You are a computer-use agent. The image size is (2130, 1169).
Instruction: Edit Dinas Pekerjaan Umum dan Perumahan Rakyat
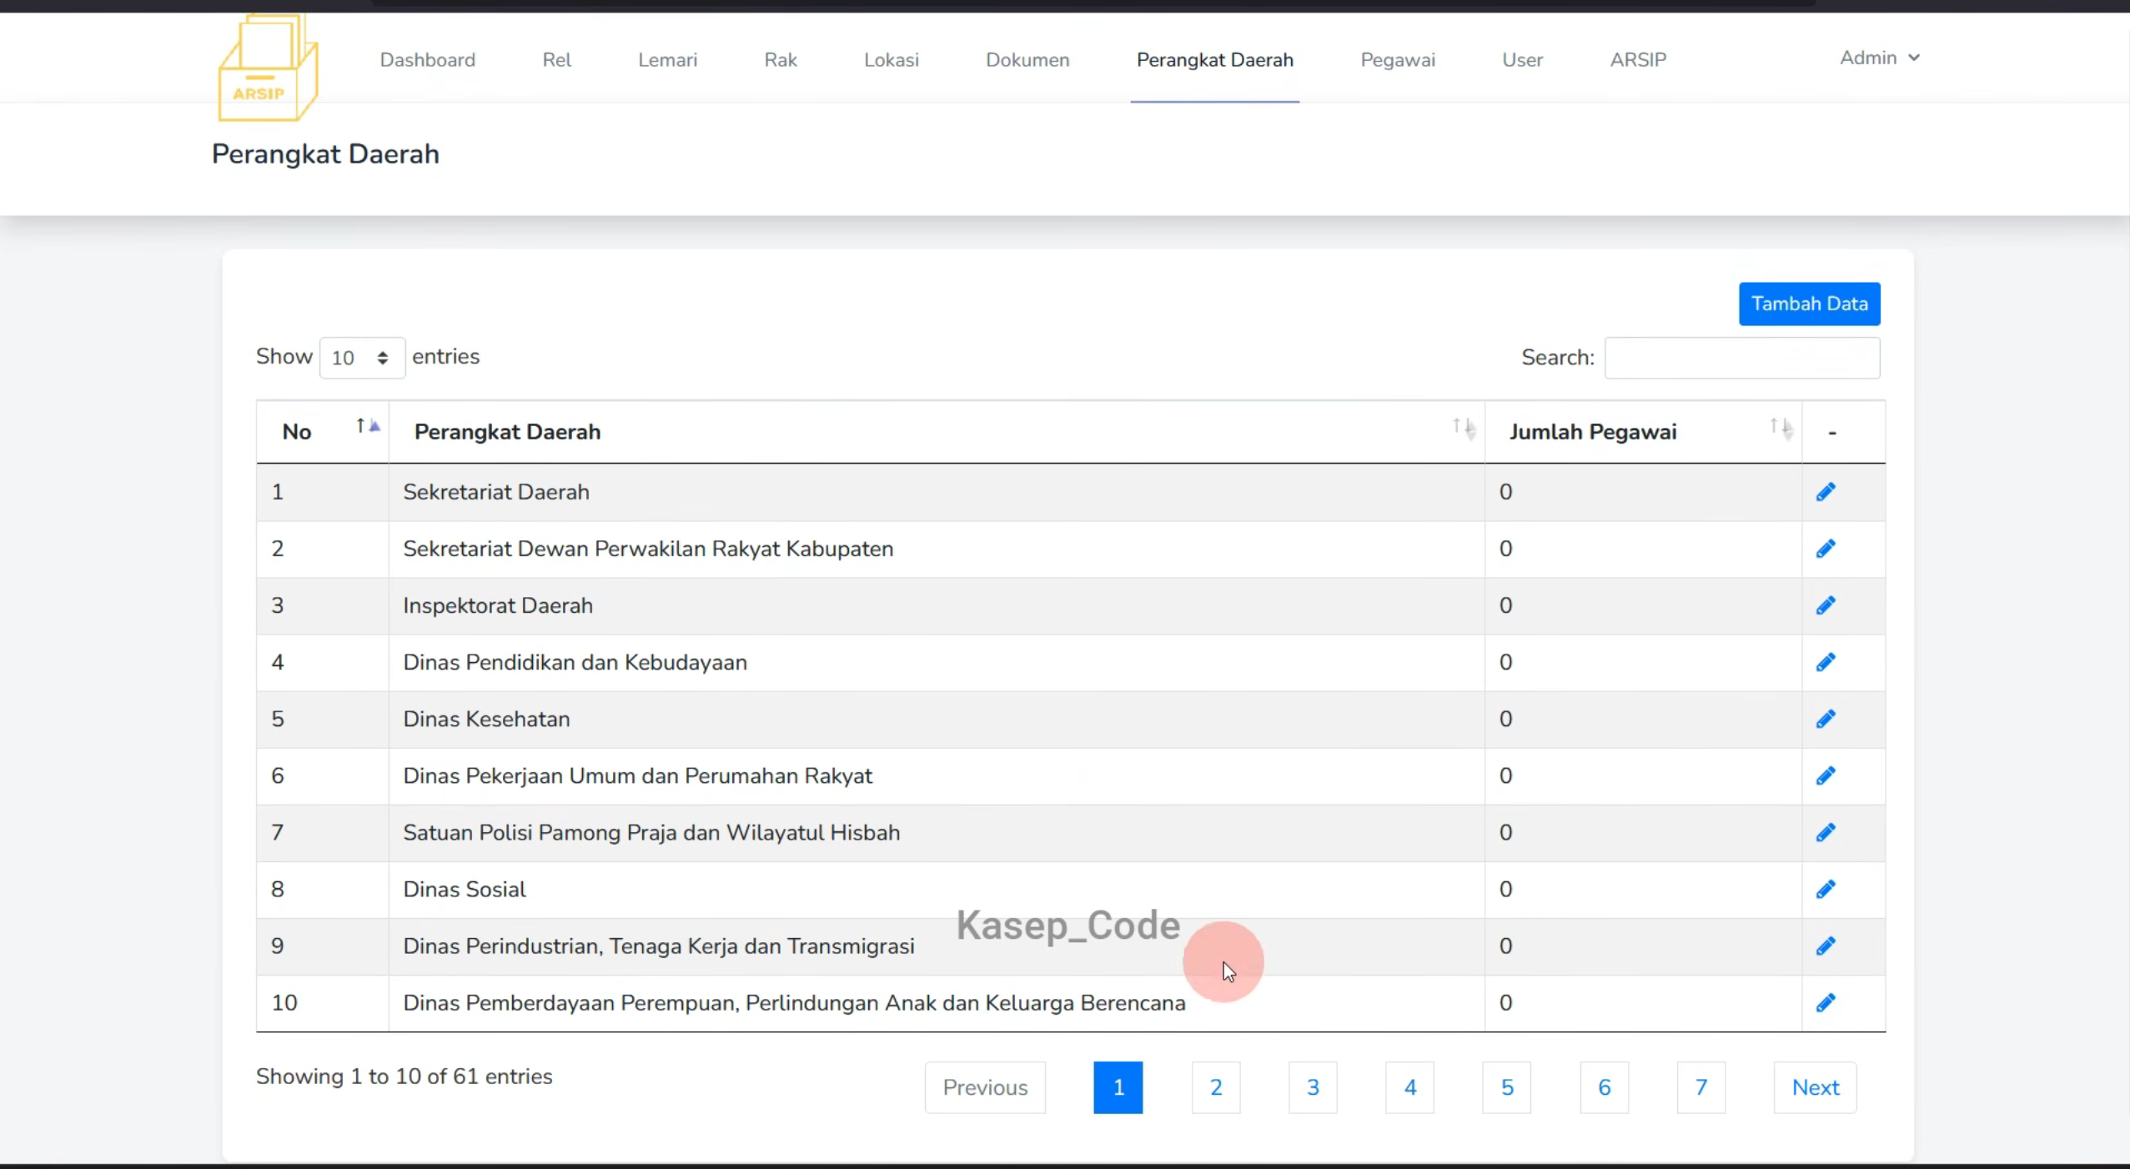click(x=1826, y=775)
